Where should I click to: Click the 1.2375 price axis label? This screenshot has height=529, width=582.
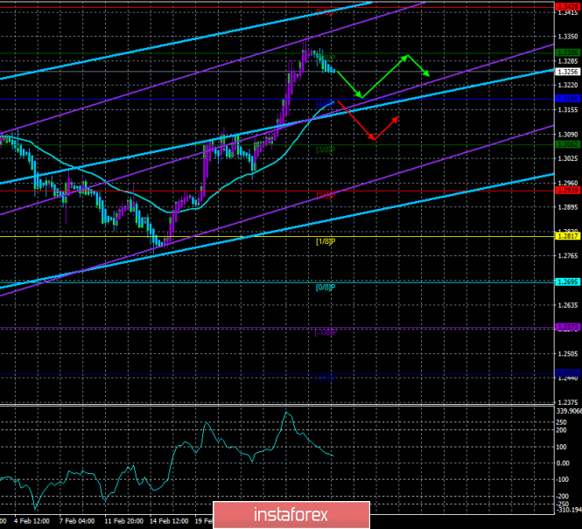click(568, 402)
